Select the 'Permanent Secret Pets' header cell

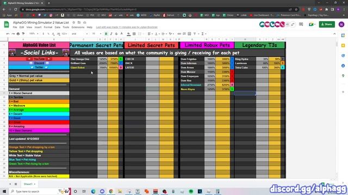[97, 45]
